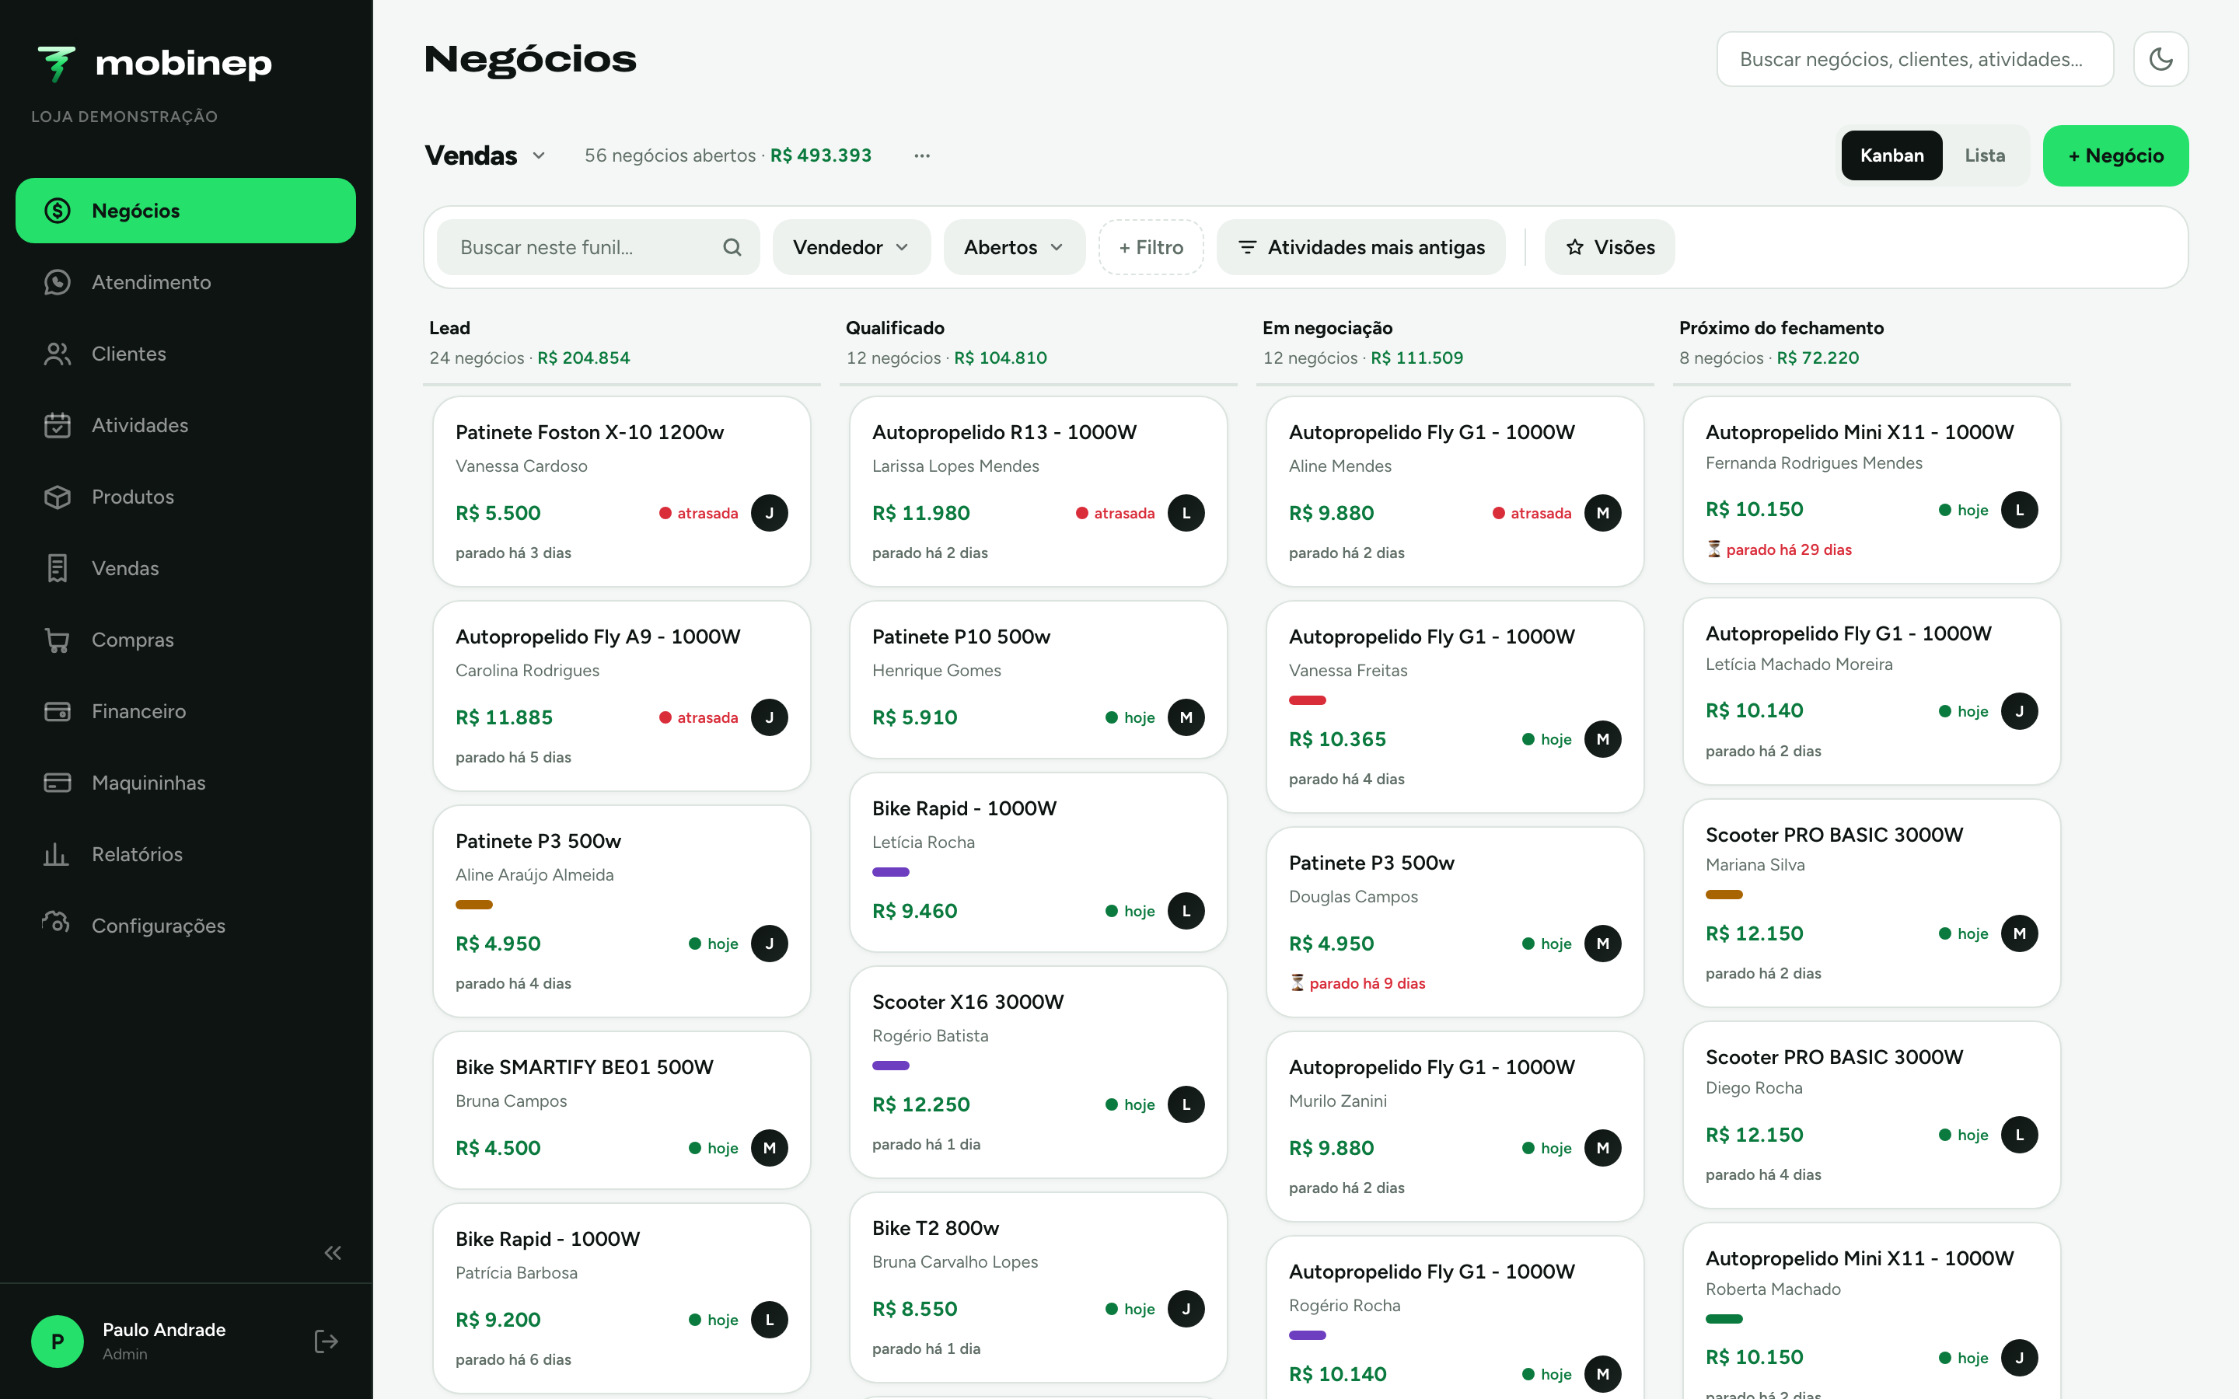Click M avatar on Bruna Campos card
Screen dimensions: 2239x1399
(769, 1148)
